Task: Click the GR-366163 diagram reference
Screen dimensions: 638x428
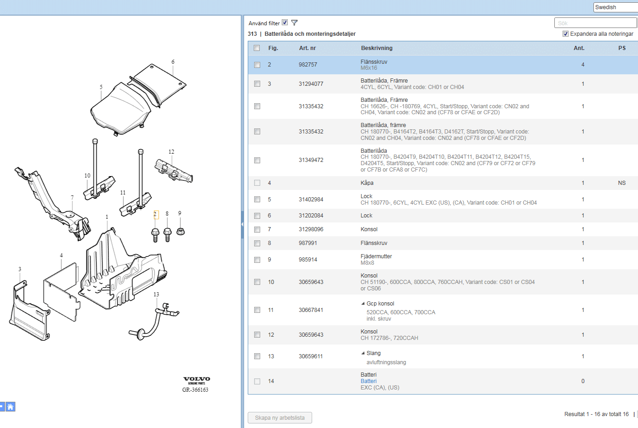Action: point(195,390)
